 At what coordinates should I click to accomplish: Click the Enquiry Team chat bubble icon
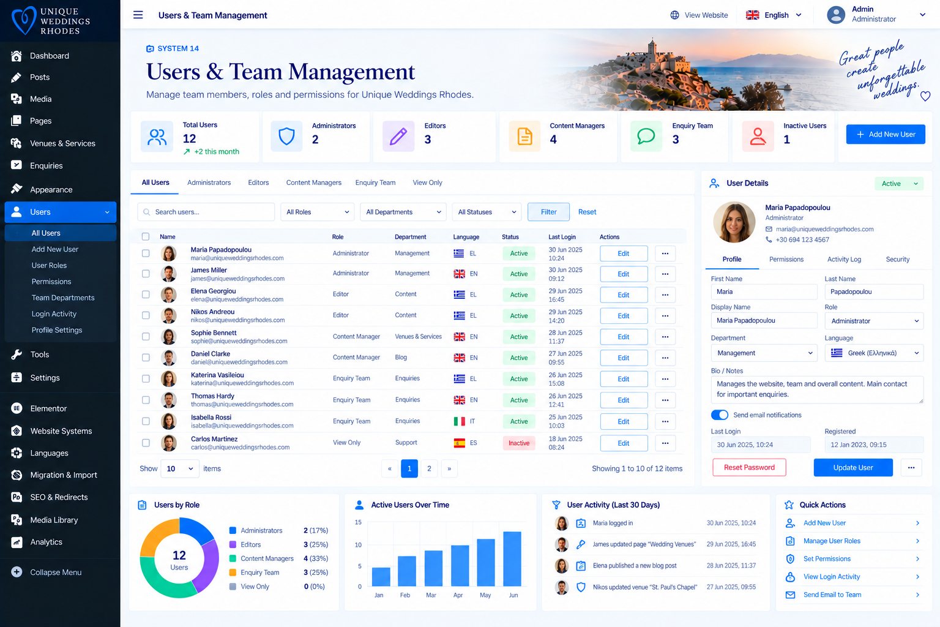pyautogui.click(x=646, y=136)
